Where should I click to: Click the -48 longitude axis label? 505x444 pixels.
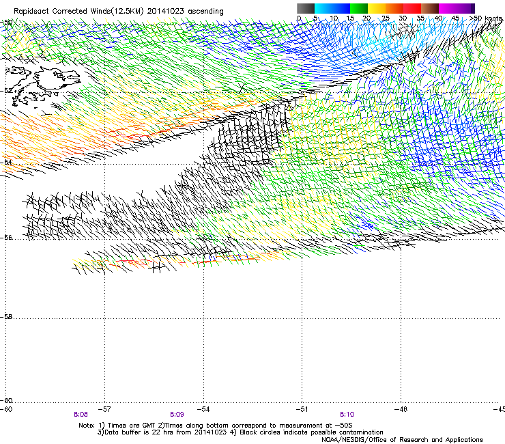401,409
